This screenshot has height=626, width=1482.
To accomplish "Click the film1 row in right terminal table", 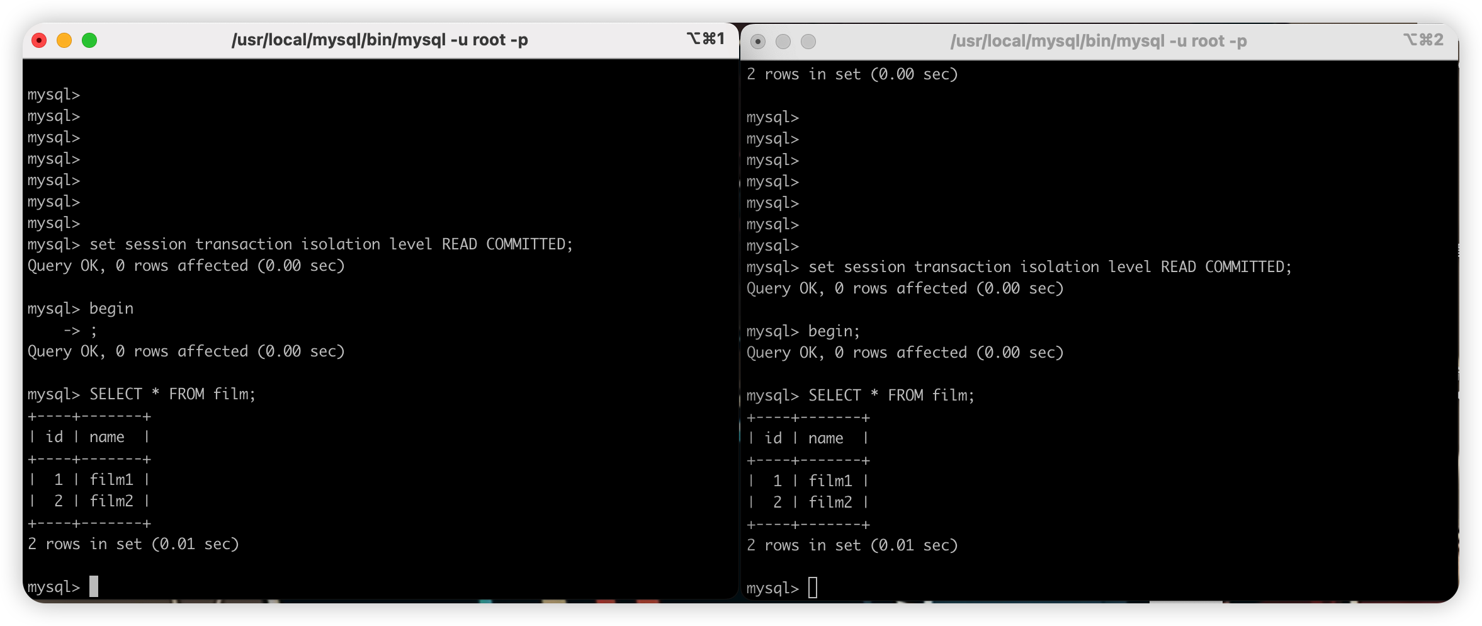I will 808,481.
